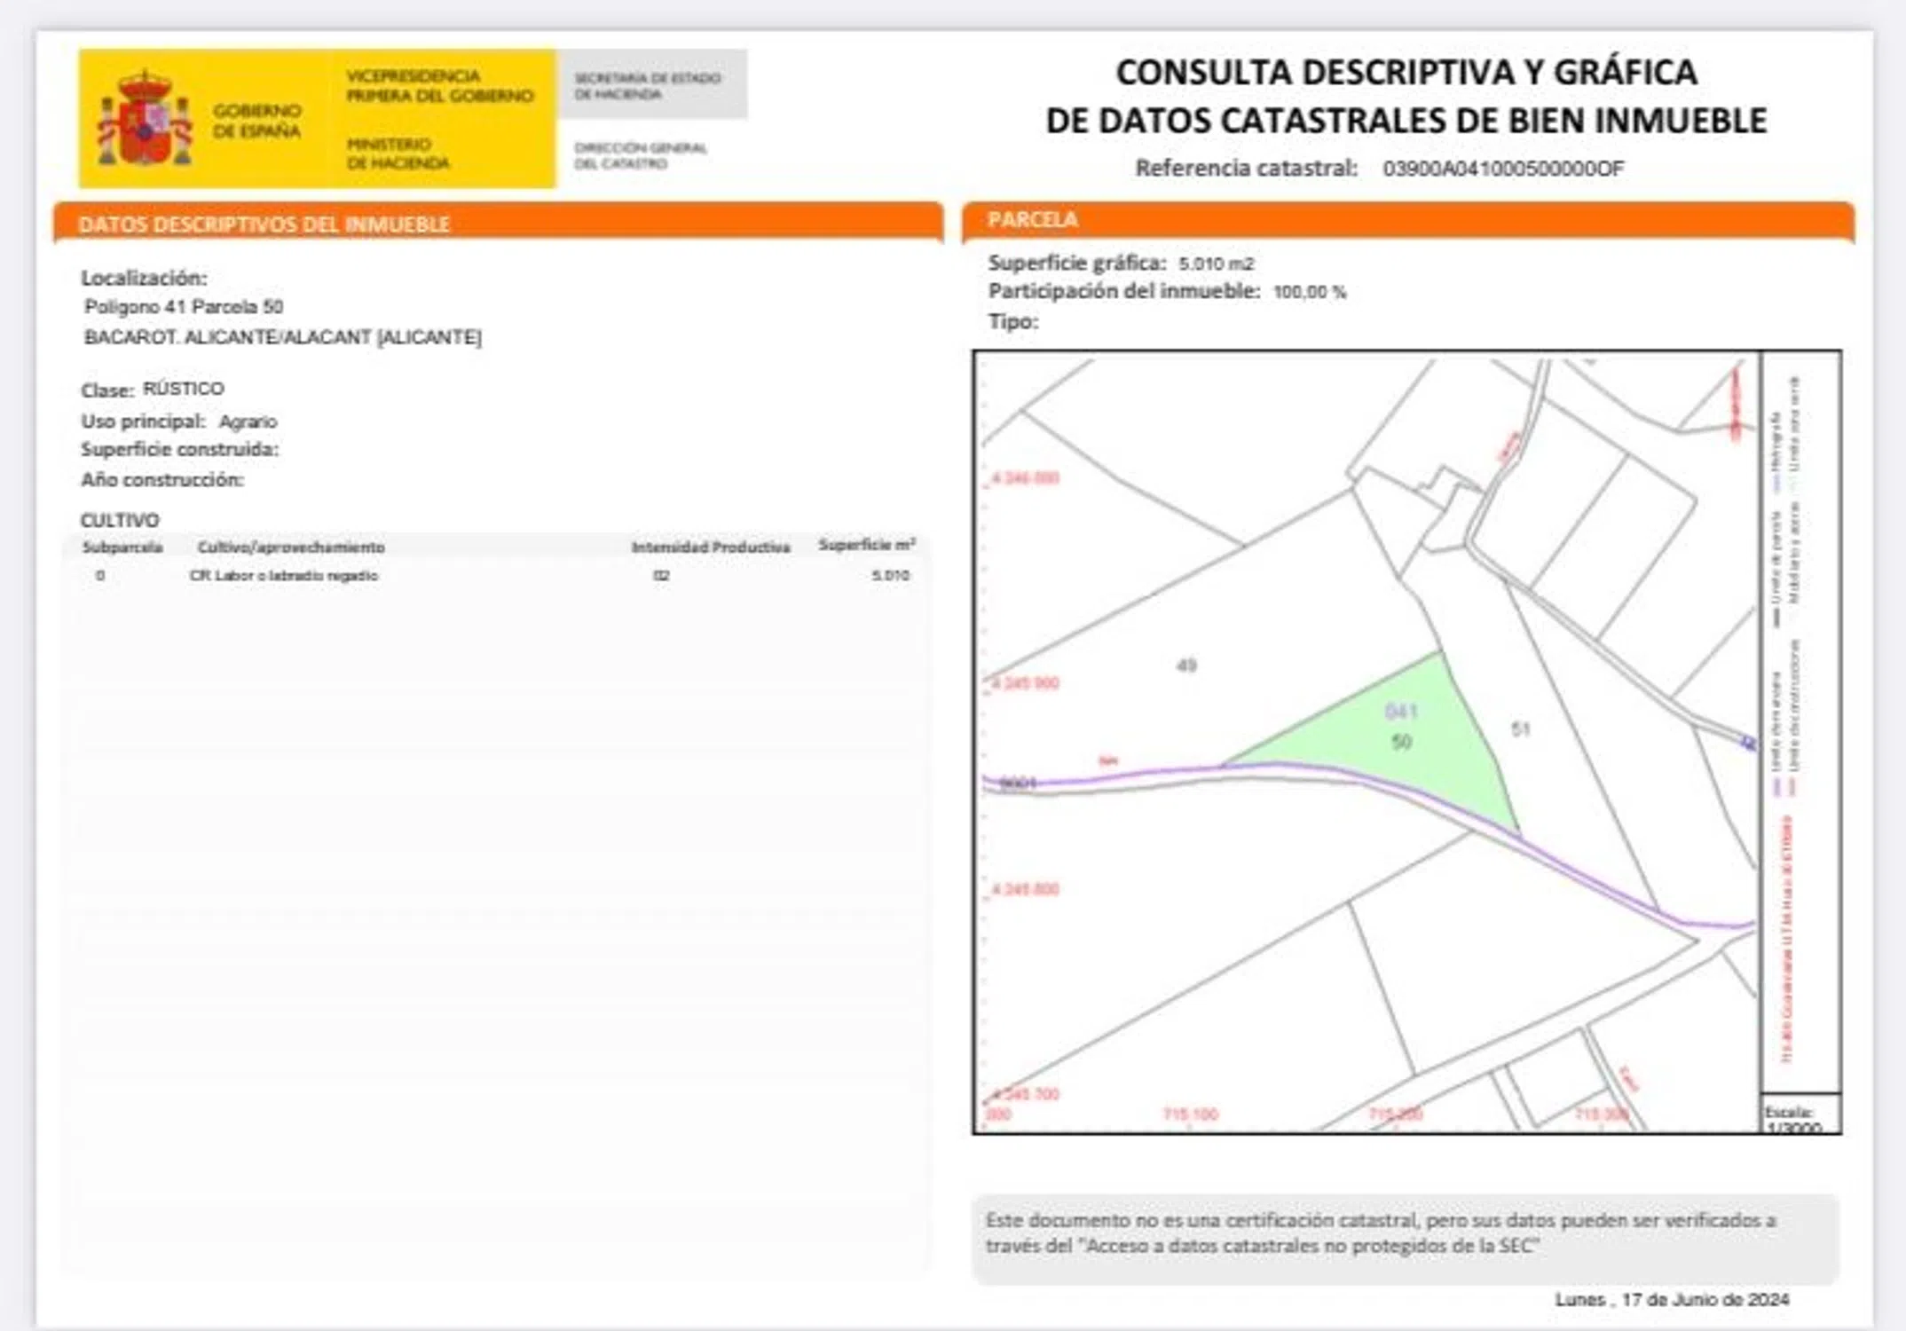Click the Ministerio de Hacienda label
The image size is (1906, 1331).
[398, 154]
